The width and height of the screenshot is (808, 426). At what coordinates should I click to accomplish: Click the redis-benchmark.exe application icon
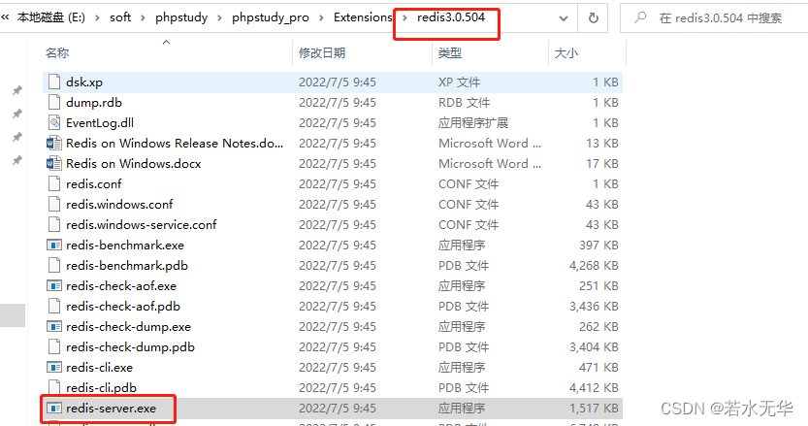[x=54, y=245]
